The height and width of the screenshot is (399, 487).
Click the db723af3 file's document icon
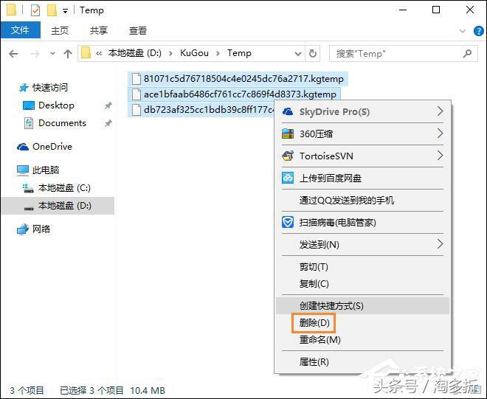pos(136,110)
